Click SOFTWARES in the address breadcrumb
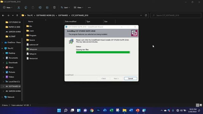This screenshot has width=203, height=114. (63, 16)
